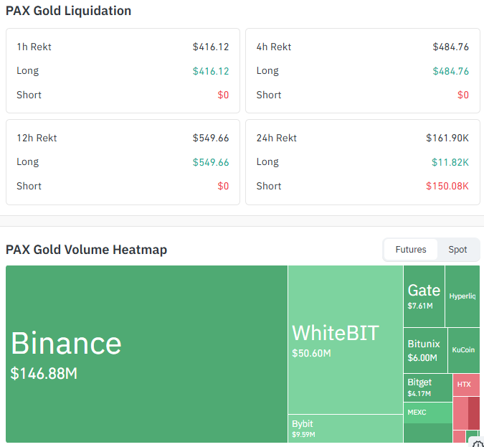484x447 pixels.
Task: Click the Short $0 in 1h Rekt card
Action: [x=223, y=95]
